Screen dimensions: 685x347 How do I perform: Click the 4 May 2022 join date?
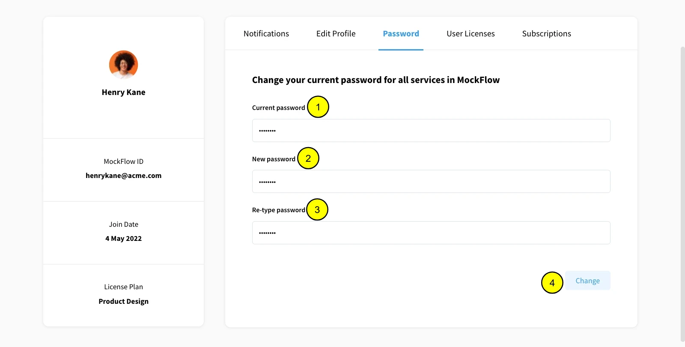(x=123, y=238)
